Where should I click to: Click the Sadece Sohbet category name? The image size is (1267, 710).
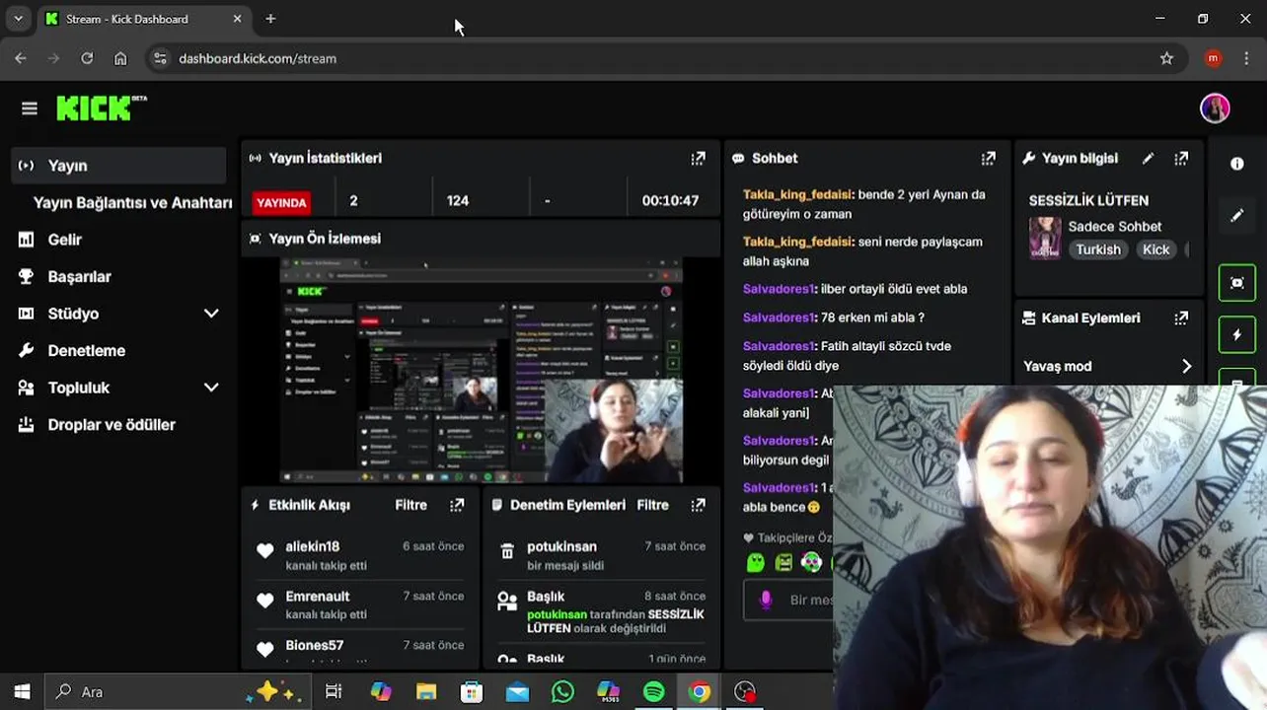coord(1115,226)
